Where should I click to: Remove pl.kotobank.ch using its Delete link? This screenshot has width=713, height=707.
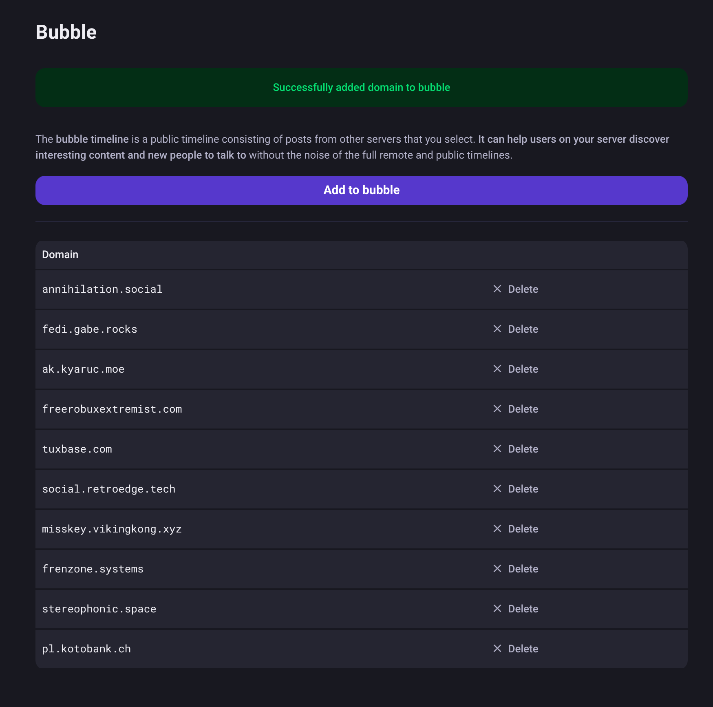(x=523, y=649)
